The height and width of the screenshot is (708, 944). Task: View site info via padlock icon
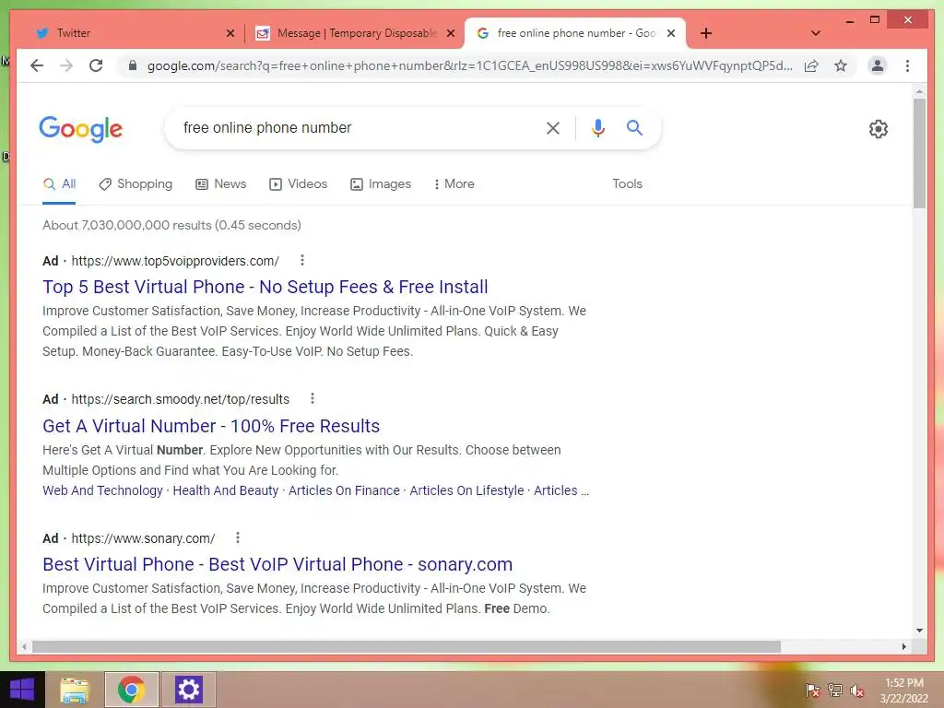(x=132, y=65)
